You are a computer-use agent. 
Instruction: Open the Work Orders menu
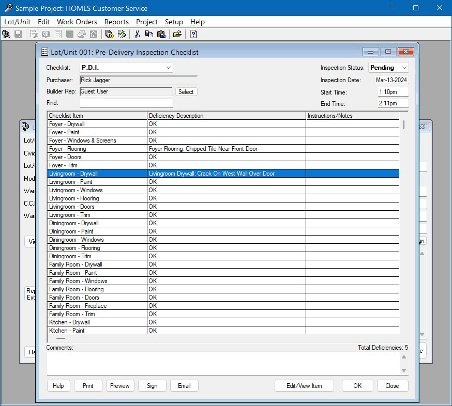(77, 22)
